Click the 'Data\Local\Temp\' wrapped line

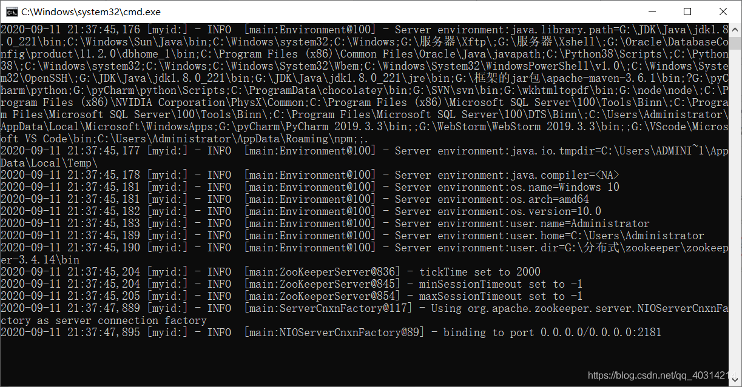(49, 163)
